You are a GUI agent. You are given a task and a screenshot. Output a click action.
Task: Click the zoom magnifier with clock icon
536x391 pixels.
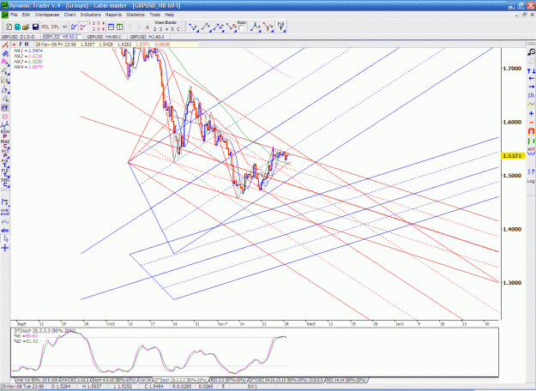[531, 52]
